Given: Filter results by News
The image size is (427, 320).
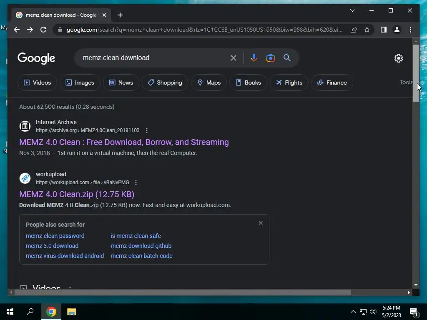Looking at the screenshot, I should 121,82.
